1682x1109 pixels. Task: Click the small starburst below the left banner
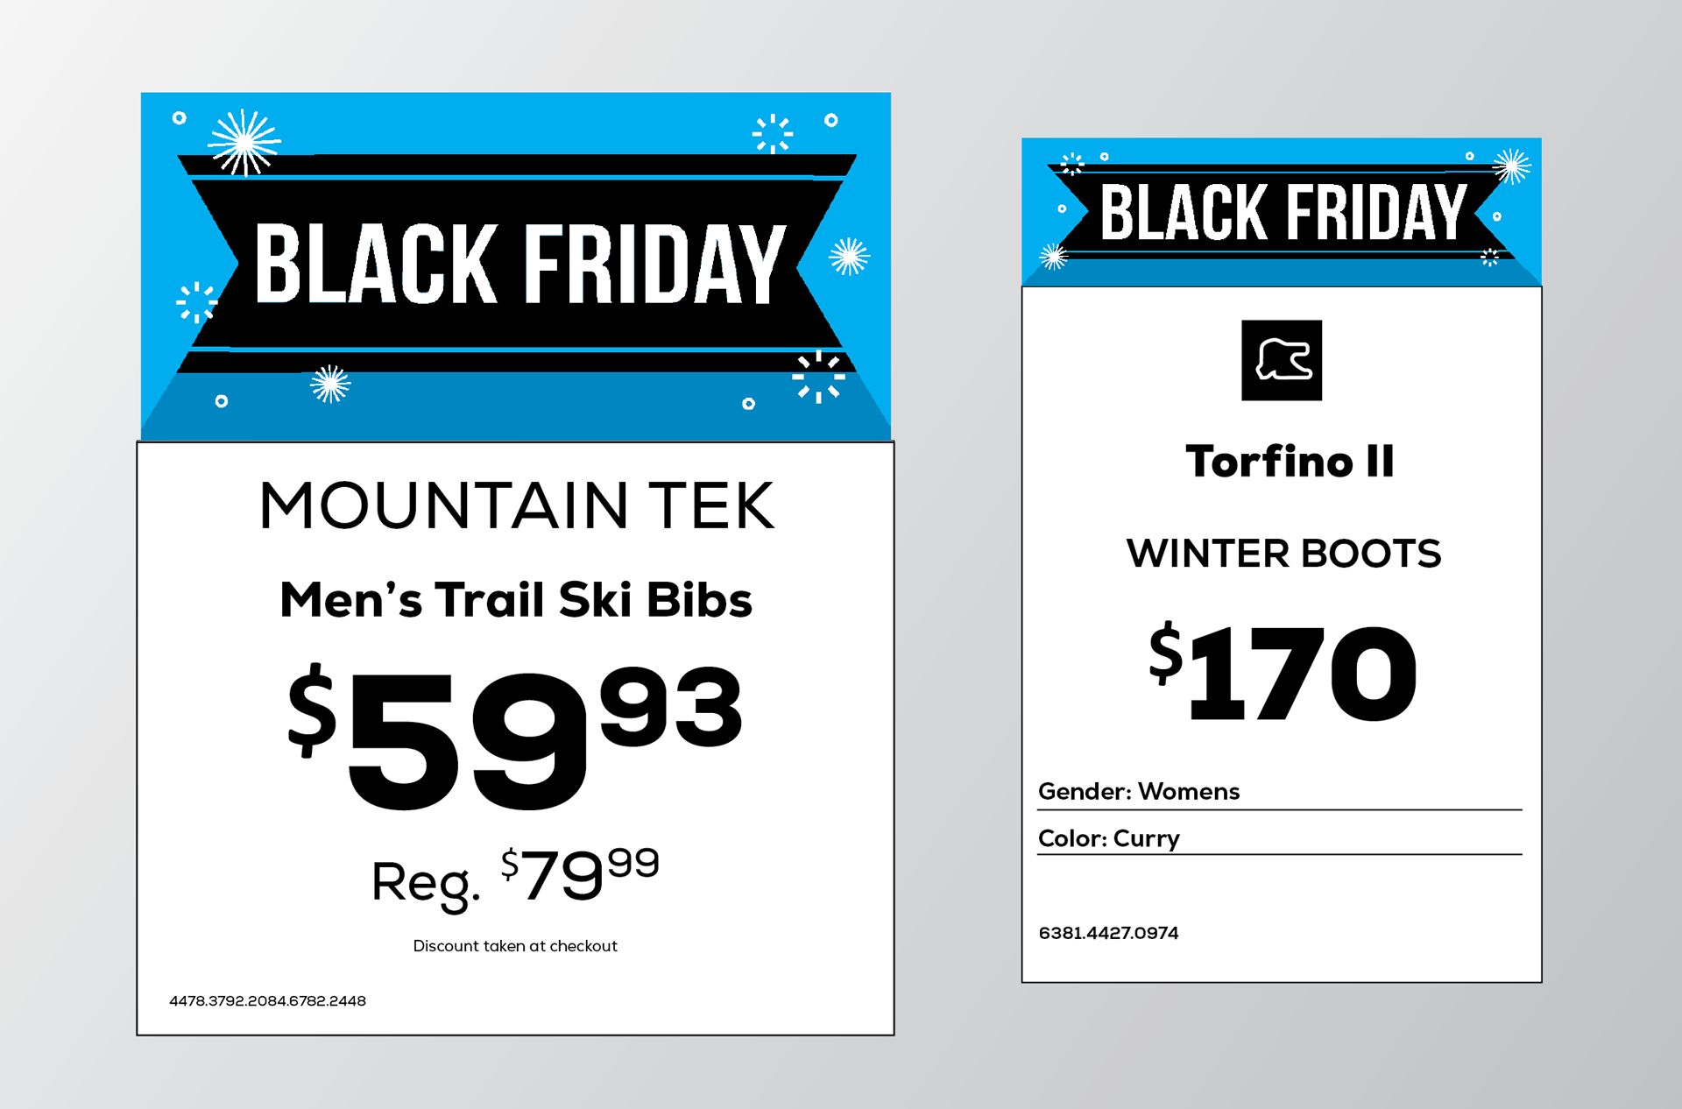[x=330, y=385]
